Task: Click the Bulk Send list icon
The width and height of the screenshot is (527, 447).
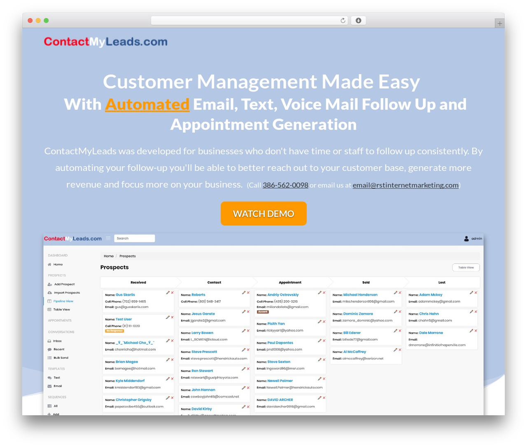Action: (49, 358)
